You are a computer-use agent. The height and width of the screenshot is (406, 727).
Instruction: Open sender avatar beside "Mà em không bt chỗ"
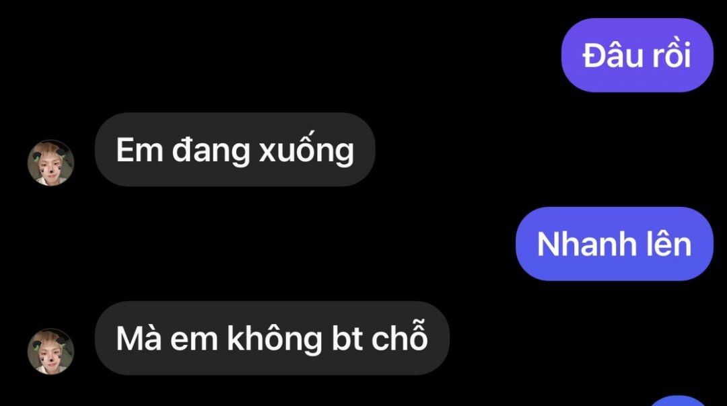(x=51, y=352)
